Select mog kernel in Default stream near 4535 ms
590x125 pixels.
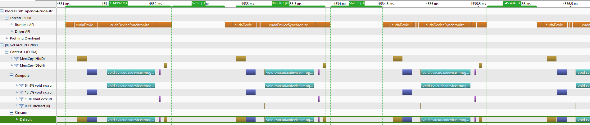click(446, 120)
